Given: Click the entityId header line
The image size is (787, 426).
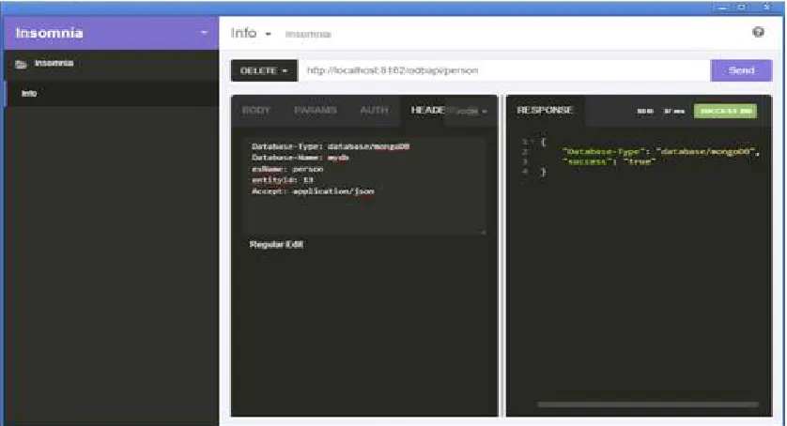Looking at the screenshot, I should point(282,180).
